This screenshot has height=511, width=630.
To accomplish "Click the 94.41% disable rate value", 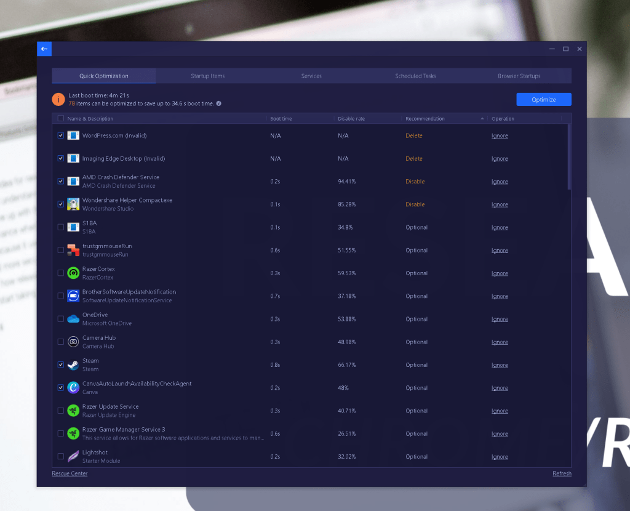I will [x=347, y=182].
